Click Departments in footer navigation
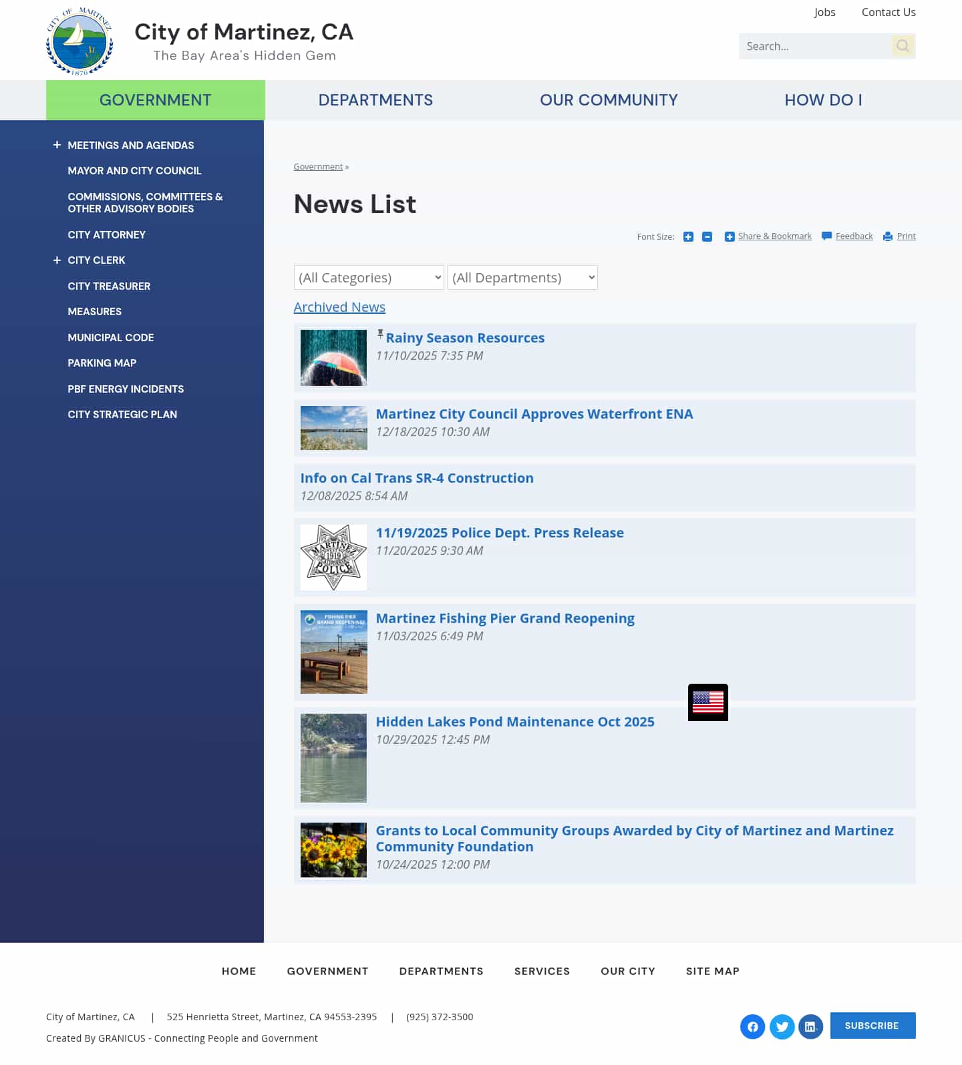 coord(442,972)
